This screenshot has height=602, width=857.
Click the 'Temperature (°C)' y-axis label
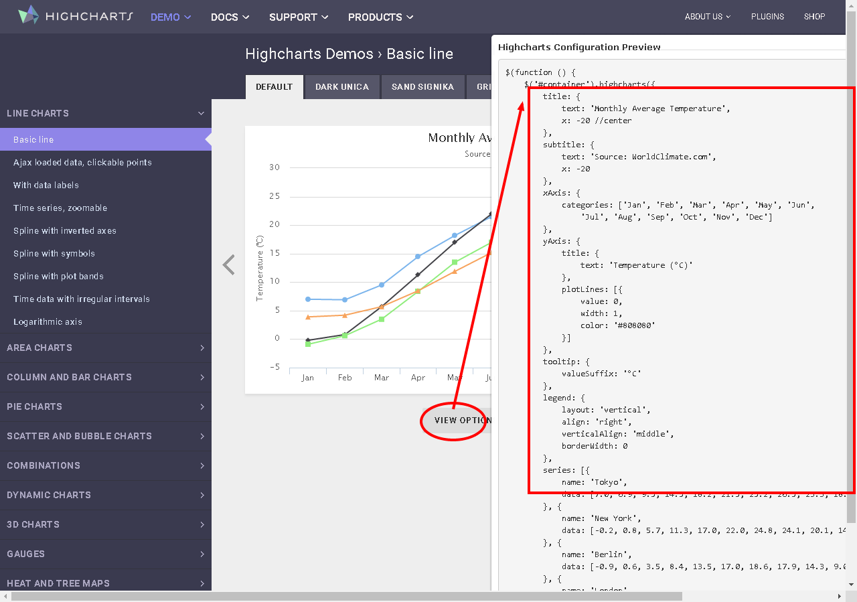260,268
